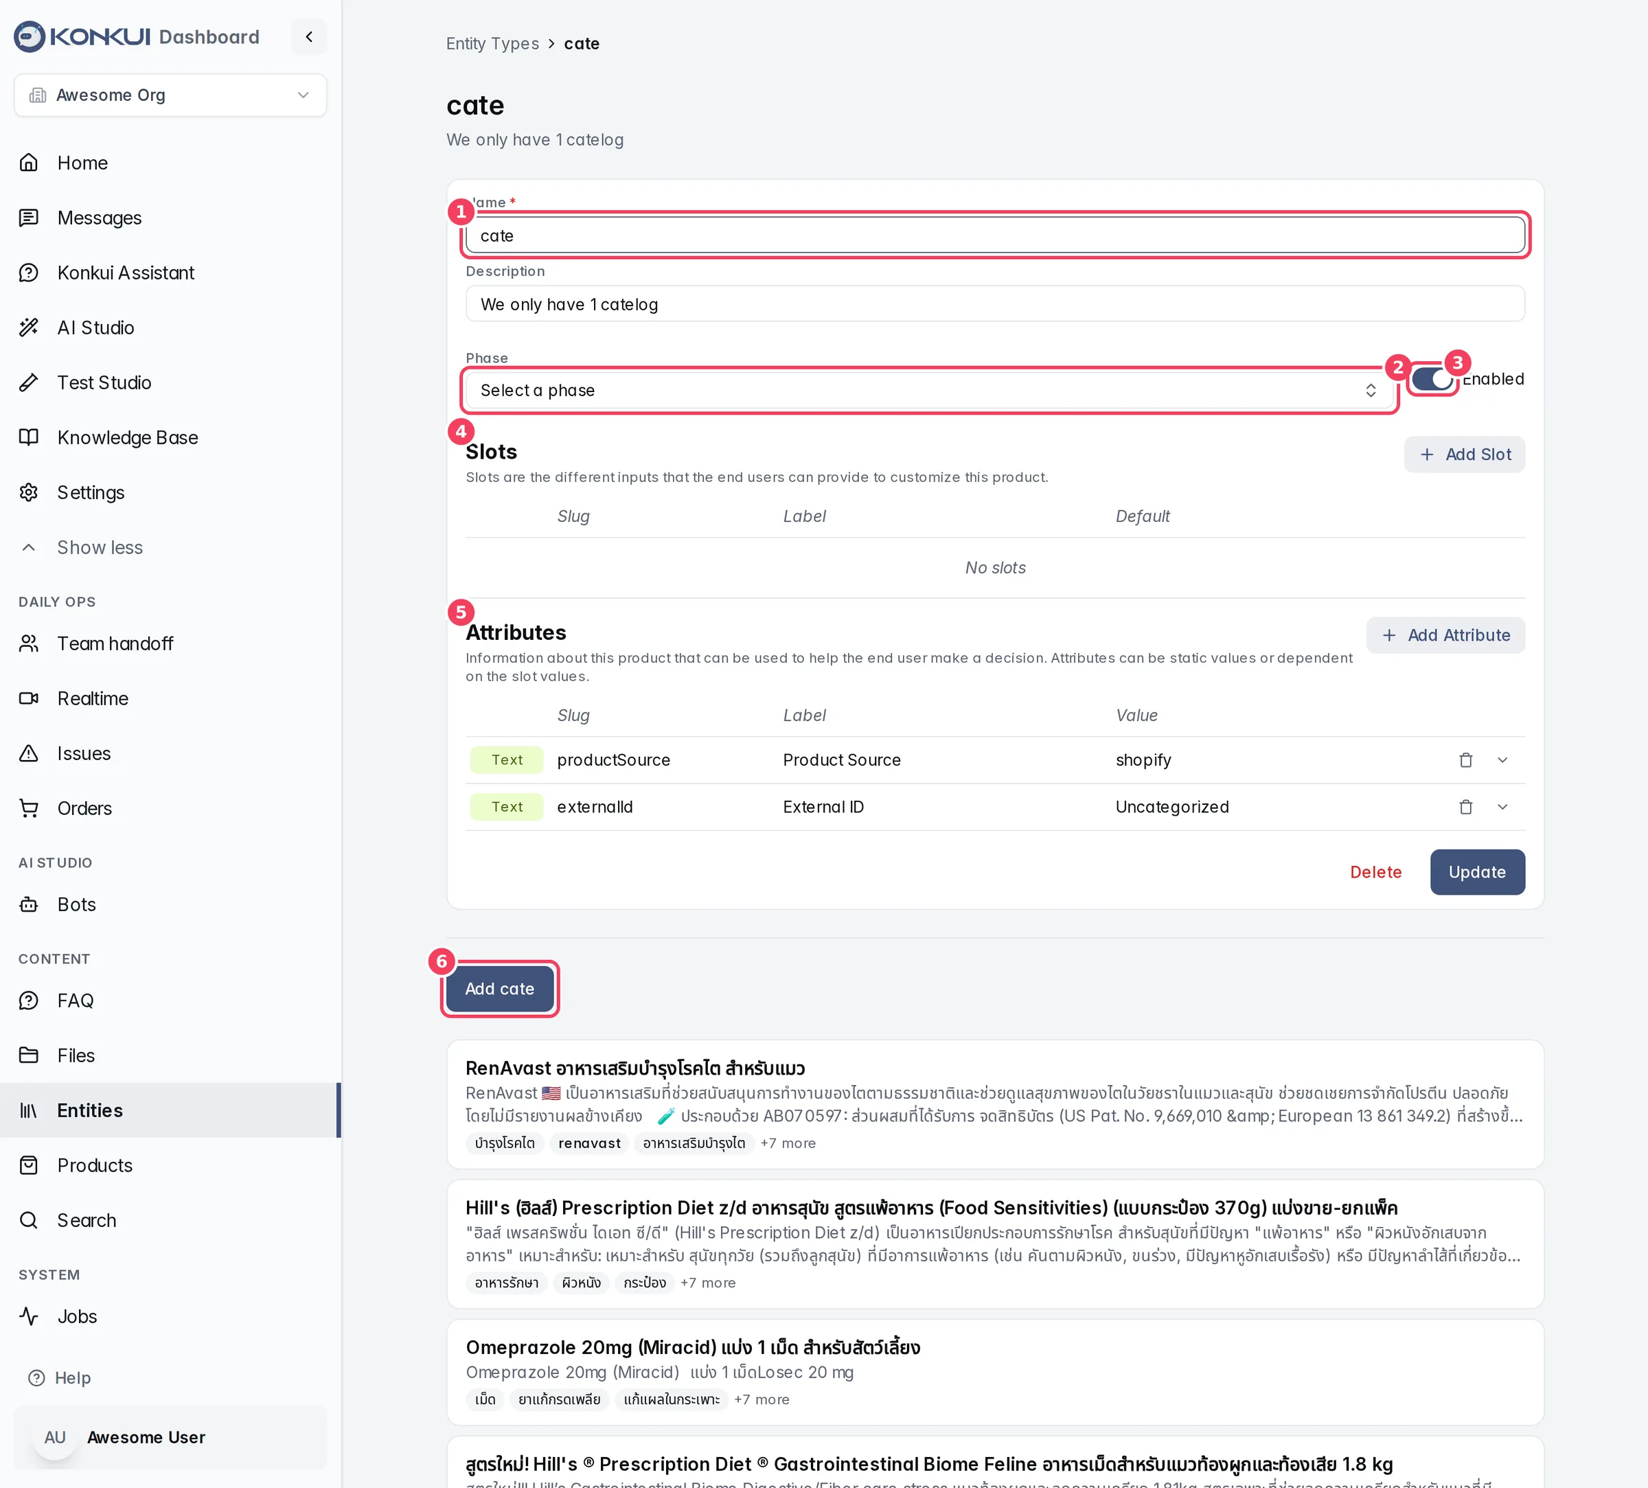
Task: Open the Hill's Prescription Diet z/d card
Action: [x=995, y=1244]
